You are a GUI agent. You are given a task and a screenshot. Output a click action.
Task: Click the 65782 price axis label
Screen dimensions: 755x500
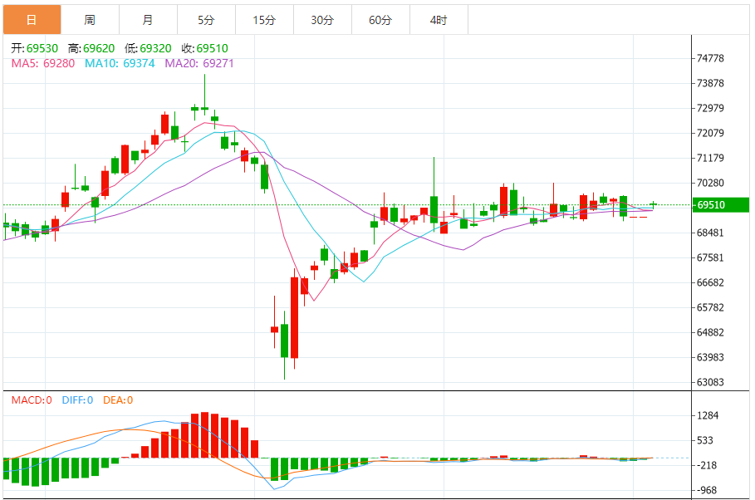tap(711, 307)
